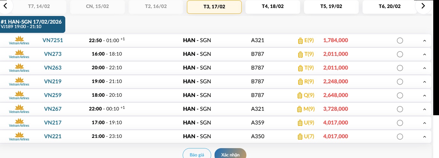This screenshot has width=439, height=158.
Task: Click the baggage icon for flight VN259
Action: [300, 95]
